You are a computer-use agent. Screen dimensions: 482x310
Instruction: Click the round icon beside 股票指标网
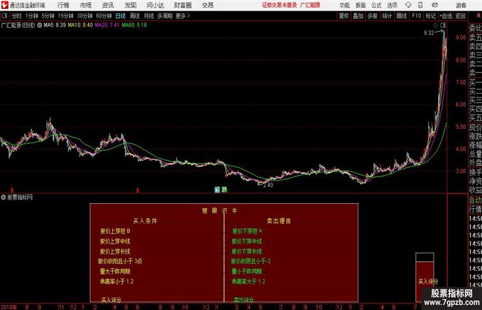(3, 197)
